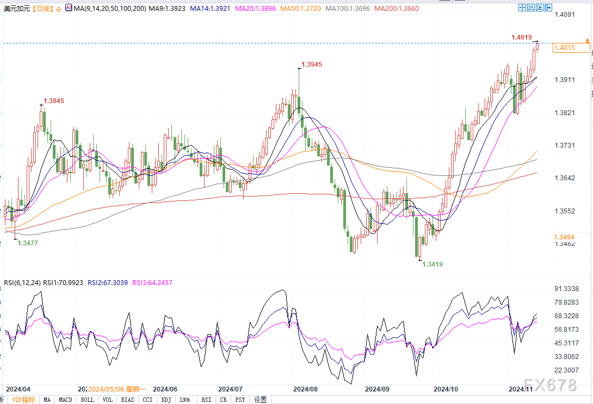Open the 设置 settings button
593x404 pixels.
(x=261, y=400)
